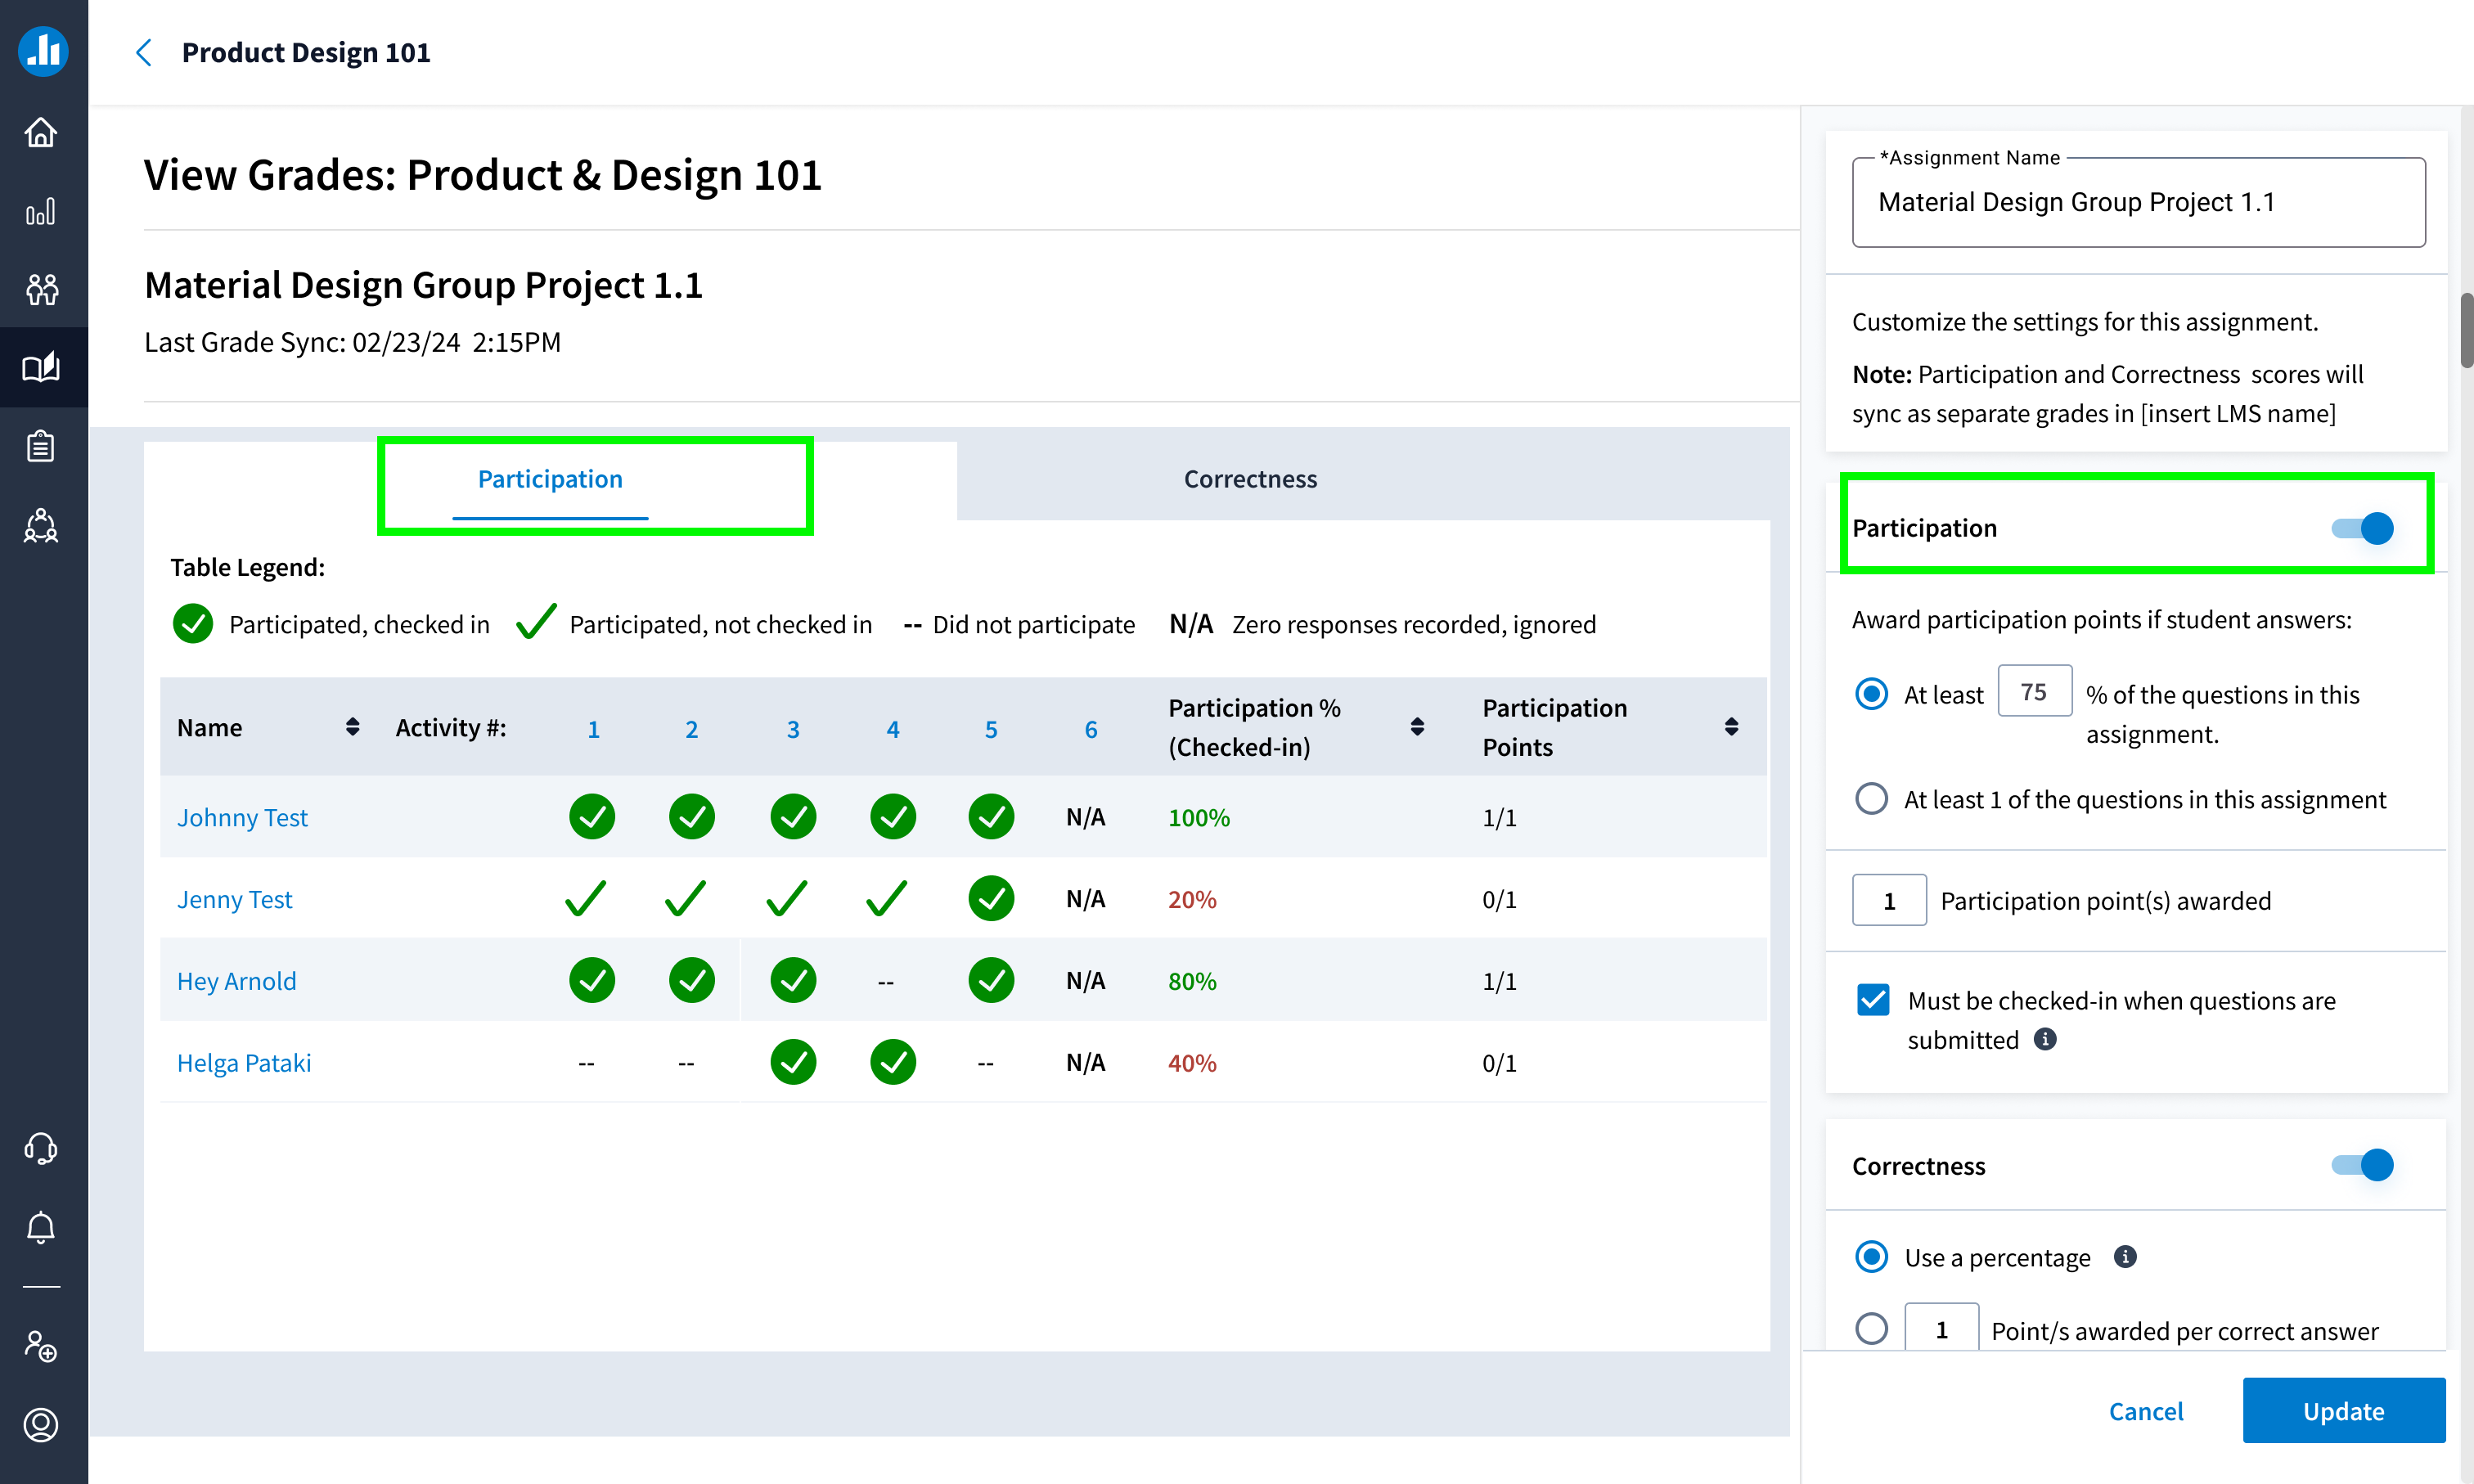Image resolution: width=2474 pixels, height=1484 pixels.
Task: Sort the table by the Name column
Action: coord(352,727)
